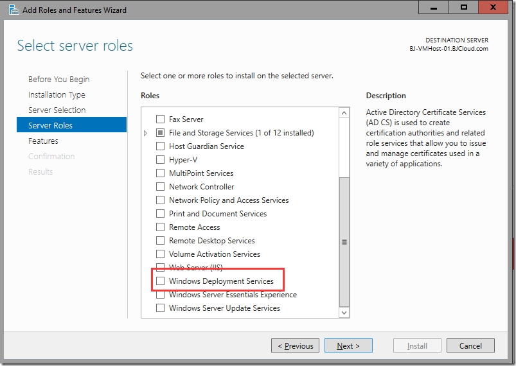
Task: Open the Features step
Action: [43, 141]
